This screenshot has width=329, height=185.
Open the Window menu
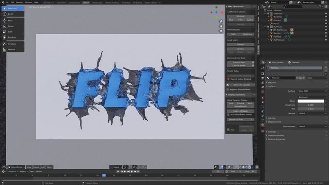click(x=28, y=2)
